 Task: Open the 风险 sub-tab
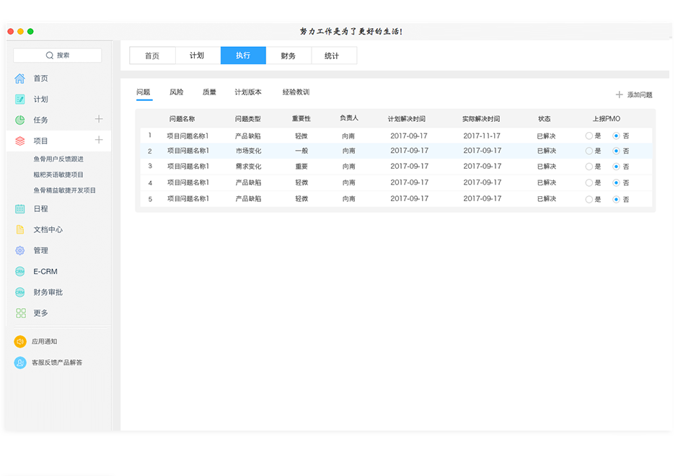pos(177,92)
